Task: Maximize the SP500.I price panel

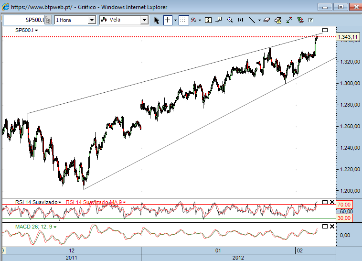Action: click(325, 30)
